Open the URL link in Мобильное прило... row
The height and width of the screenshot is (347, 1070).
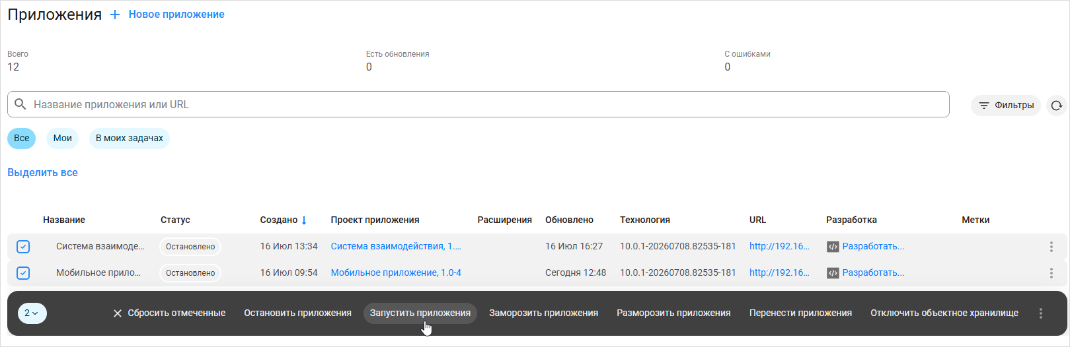click(x=779, y=272)
